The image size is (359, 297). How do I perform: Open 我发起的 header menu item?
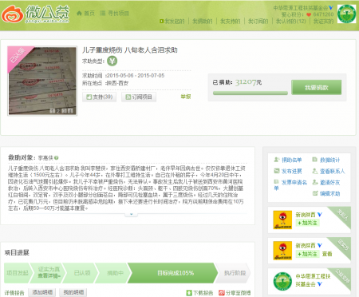172,22
